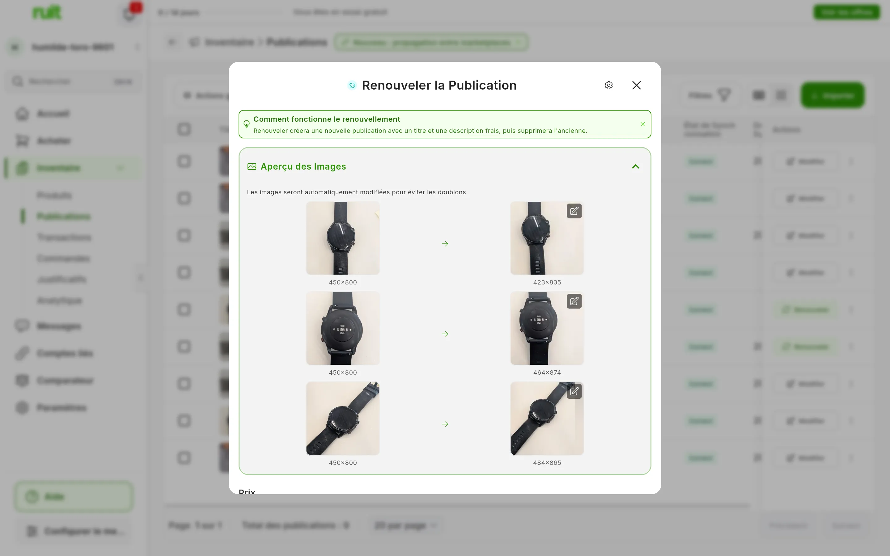Select the modified thumbnail labeled 464×874
890x556 pixels.
pos(547,328)
